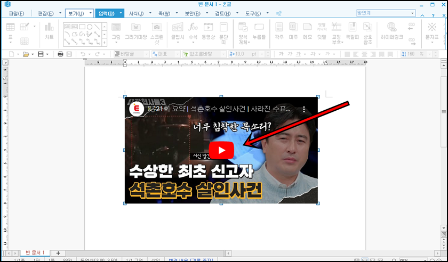Click the help question mark icon
Screen dimensions: 448x262
click(433, 15)
